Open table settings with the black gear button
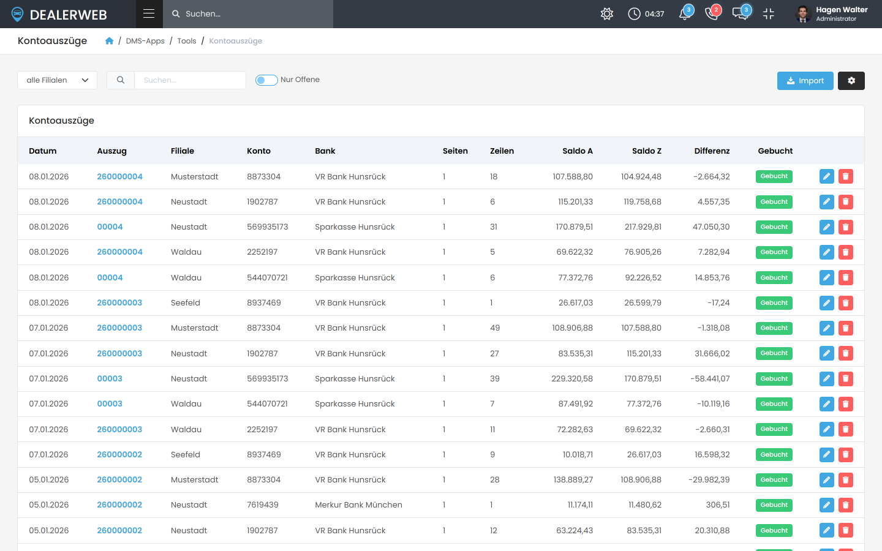This screenshot has height=551, width=882. [x=851, y=81]
